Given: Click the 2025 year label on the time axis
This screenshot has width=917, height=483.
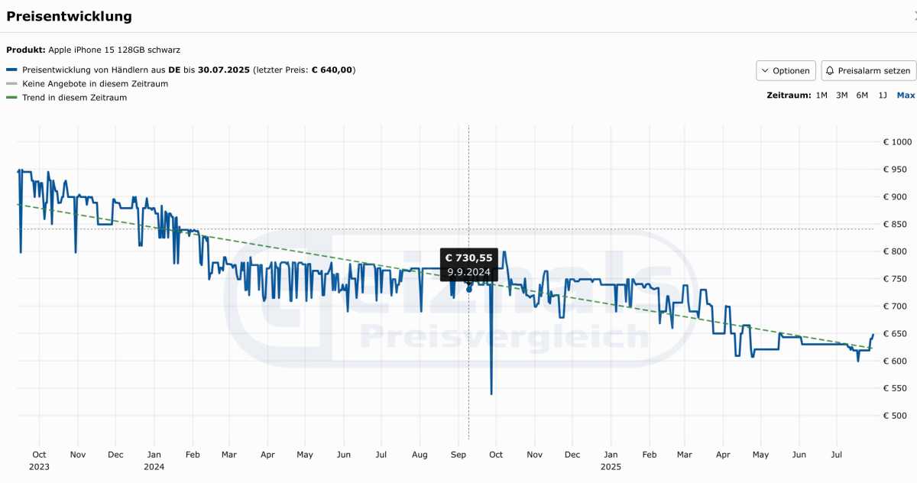Looking at the screenshot, I should pyautogui.click(x=611, y=466).
